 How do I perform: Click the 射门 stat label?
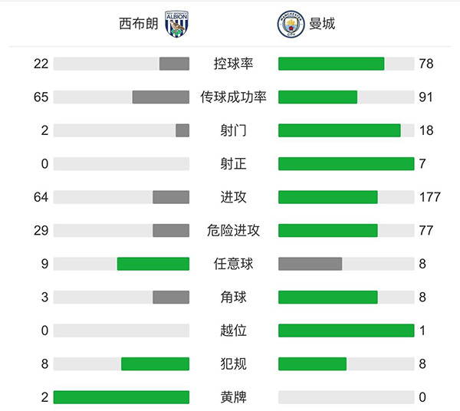point(233,130)
